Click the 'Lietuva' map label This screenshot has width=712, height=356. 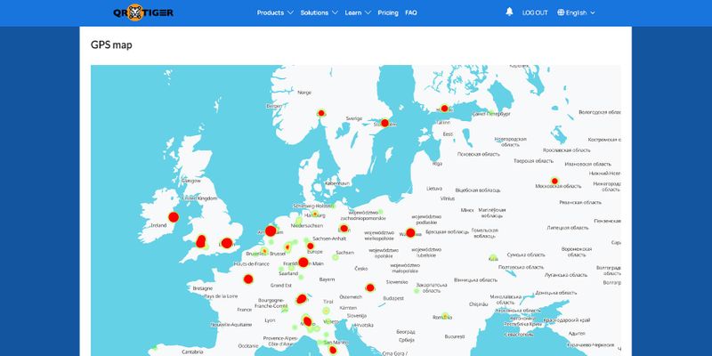[434, 188]
